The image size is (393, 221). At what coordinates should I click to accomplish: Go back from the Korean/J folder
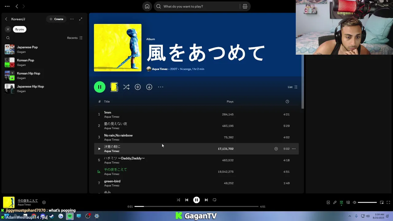point(6,19)
